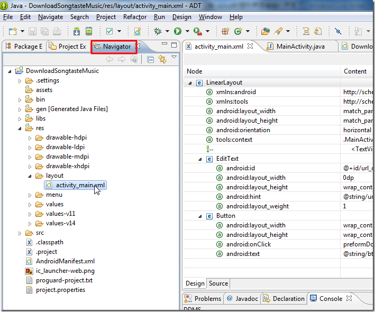Click the Content column header
375x312 pixels.
[356, 71]
